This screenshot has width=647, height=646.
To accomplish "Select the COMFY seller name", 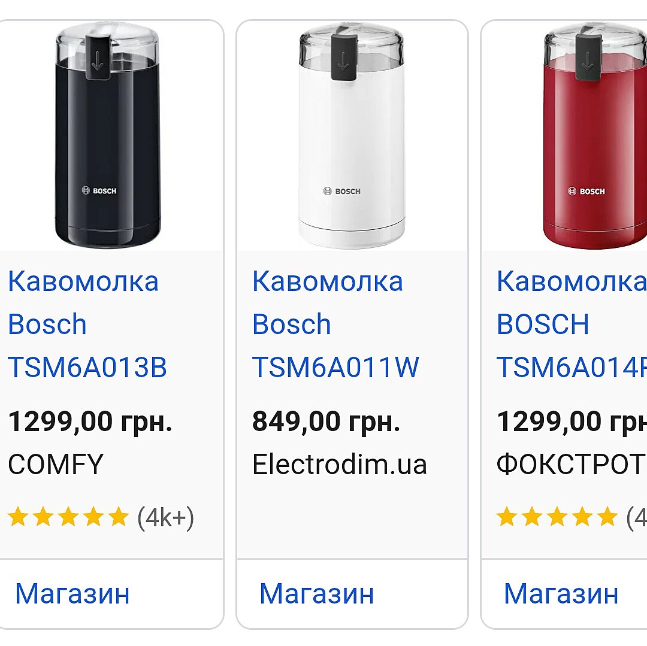I will point(56,465).
